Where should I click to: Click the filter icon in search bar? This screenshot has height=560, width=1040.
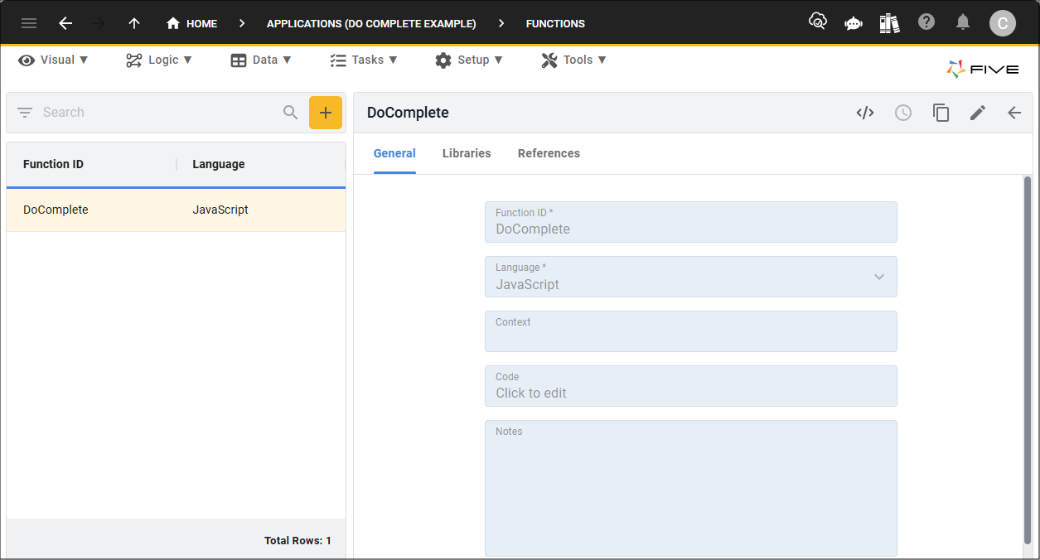coord(25,113)
